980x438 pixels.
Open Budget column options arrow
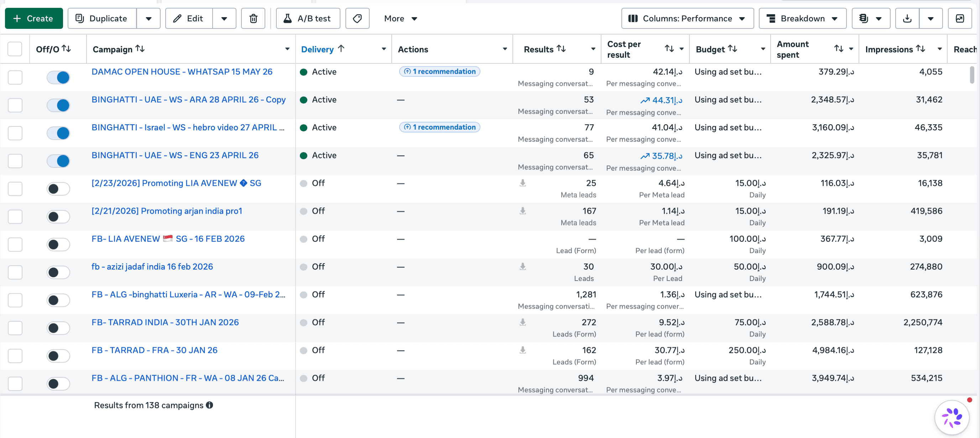point(763,49)
